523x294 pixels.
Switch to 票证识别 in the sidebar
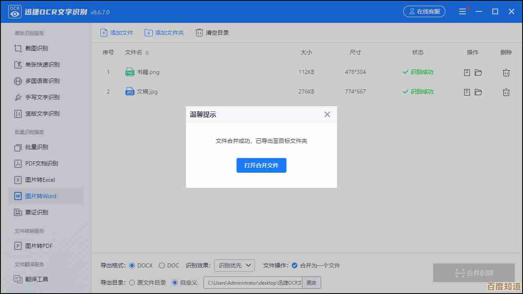(x=36, y=212)
